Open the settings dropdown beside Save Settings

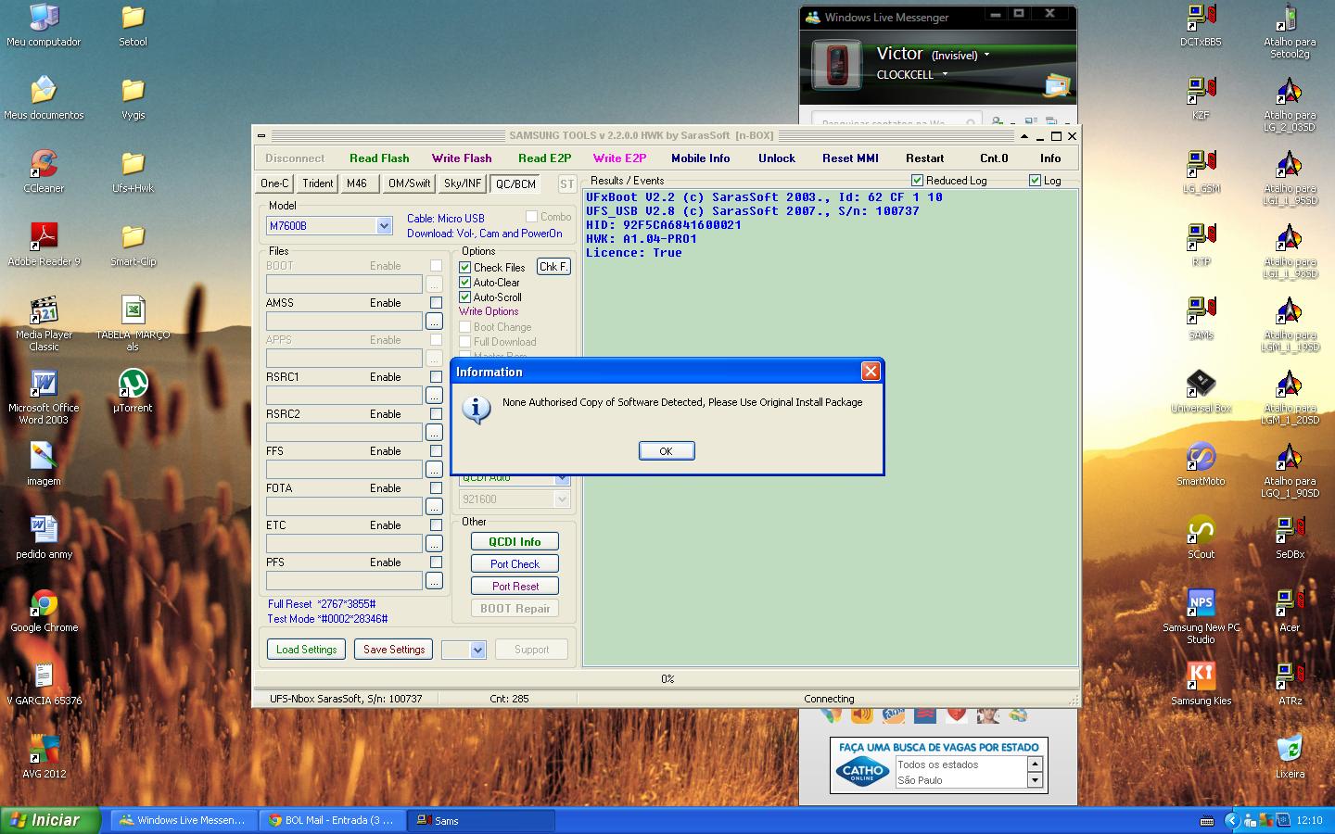[477, 650]
